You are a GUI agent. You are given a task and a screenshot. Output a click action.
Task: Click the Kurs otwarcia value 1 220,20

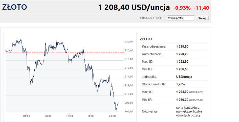click(x=182, y=54)
